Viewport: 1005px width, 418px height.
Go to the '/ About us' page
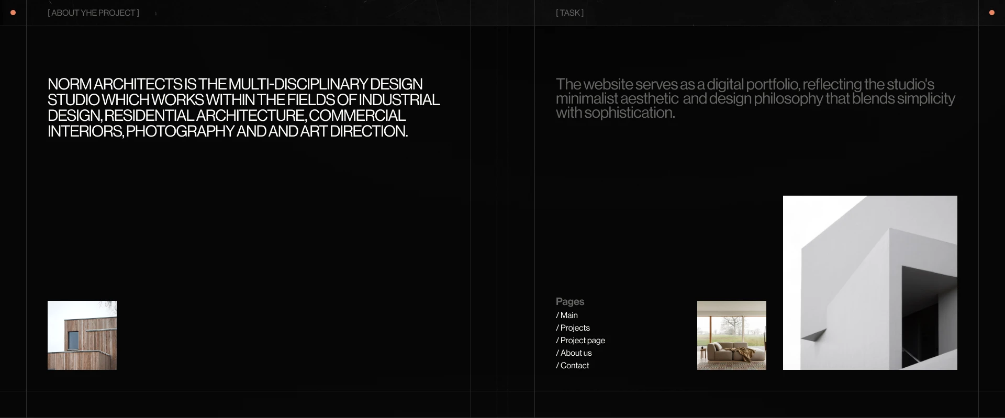574,353
